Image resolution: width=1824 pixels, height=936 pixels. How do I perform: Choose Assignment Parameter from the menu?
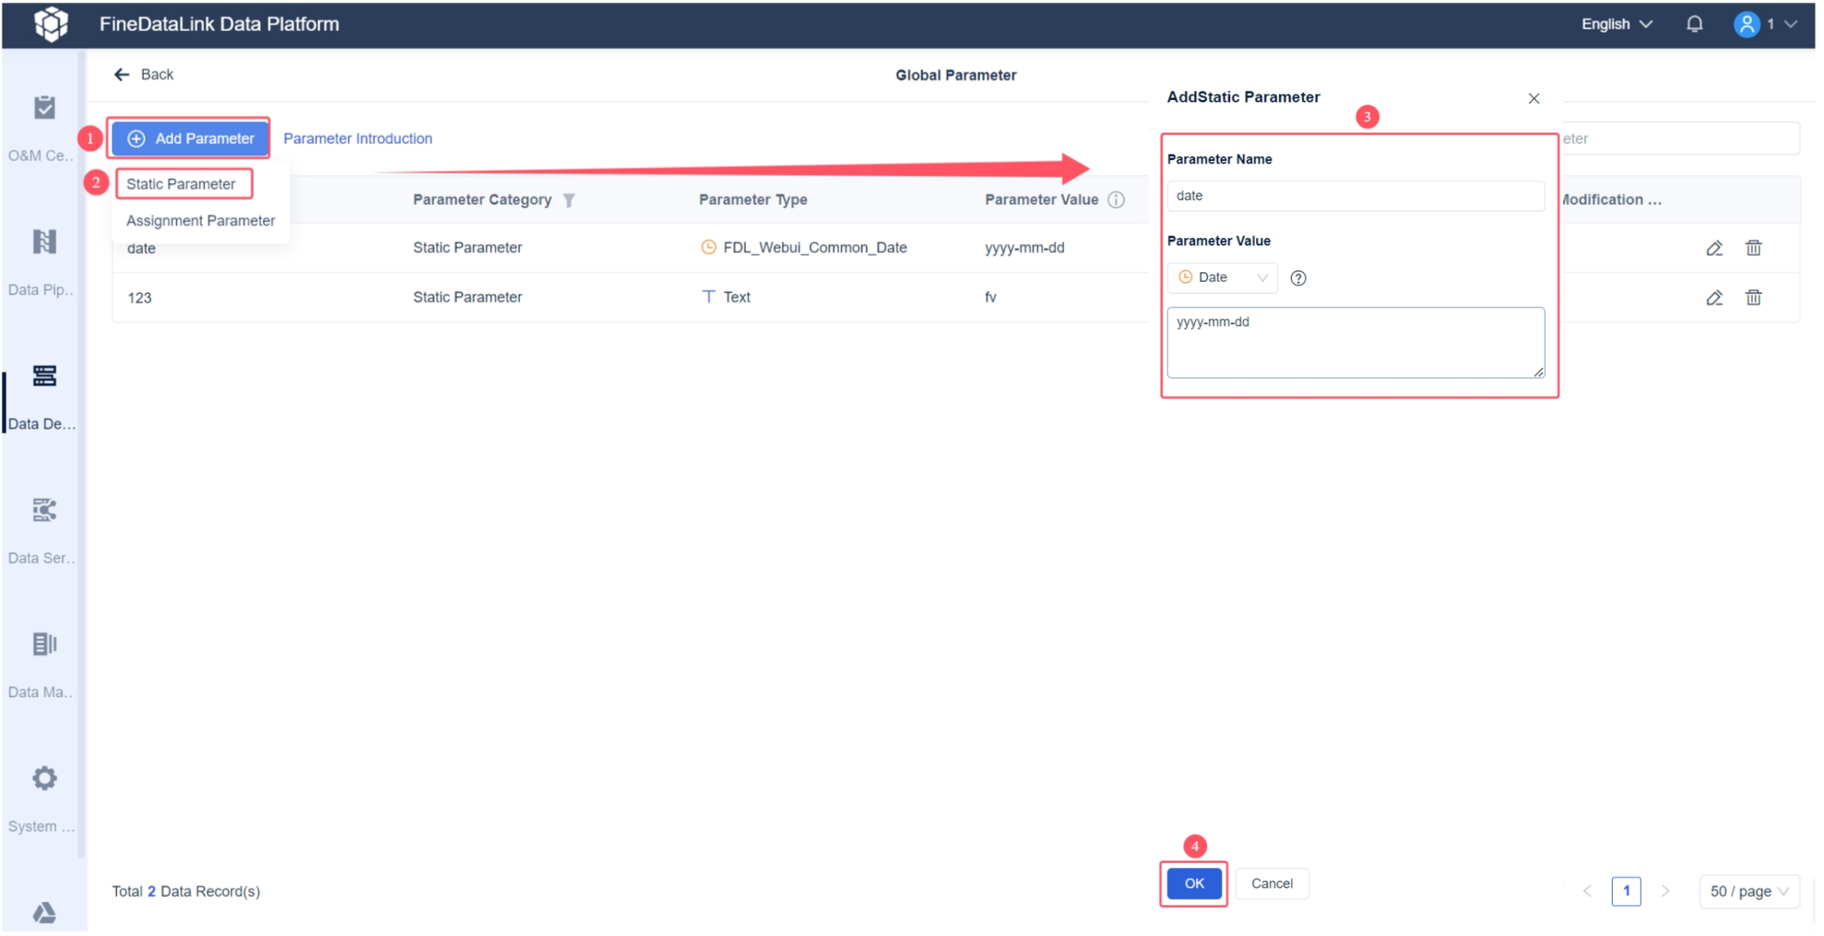(x=200, y=220)
